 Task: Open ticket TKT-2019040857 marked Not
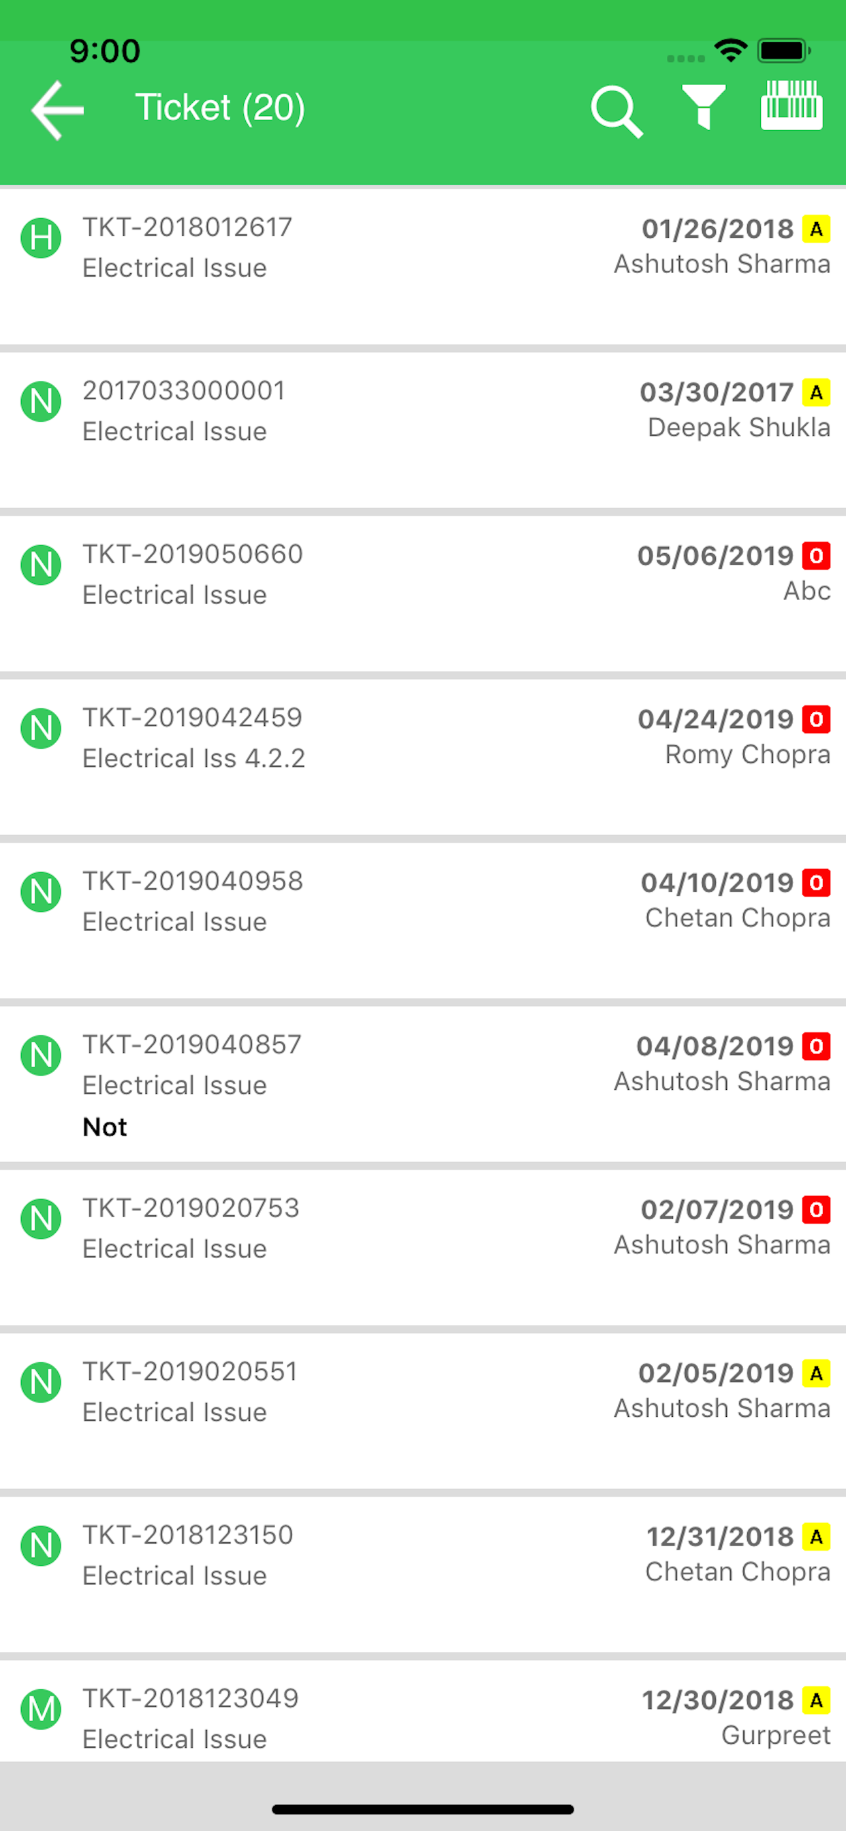coord(423,1084)
